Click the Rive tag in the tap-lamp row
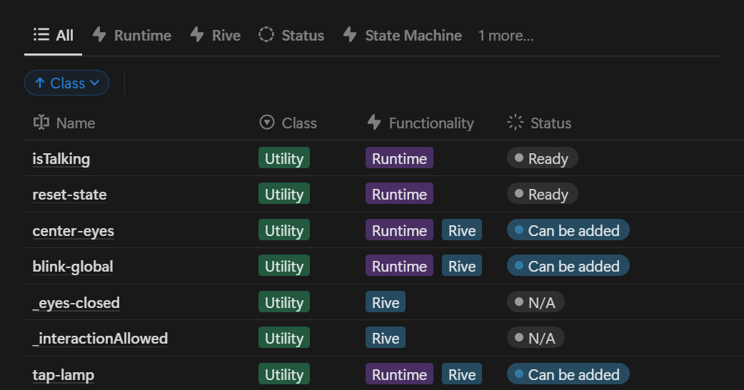This screenshot has width=744, height=390. point(462,374)
